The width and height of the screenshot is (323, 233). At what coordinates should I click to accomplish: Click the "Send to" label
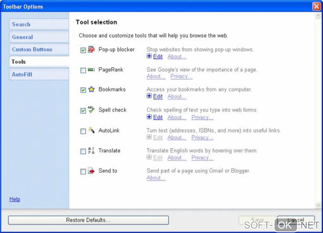point(108,171)
